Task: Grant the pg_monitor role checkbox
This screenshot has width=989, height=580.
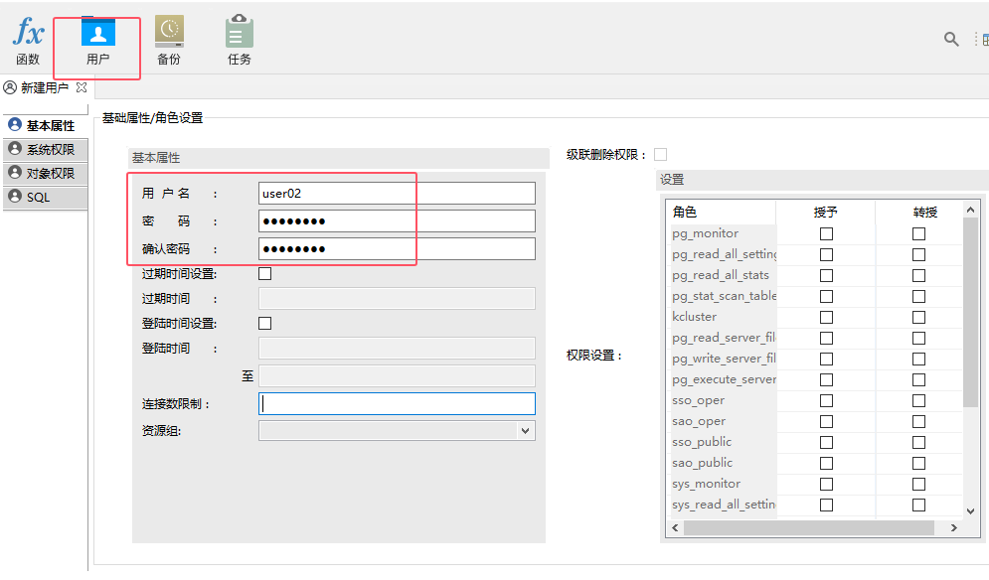Action: pyautogui.click(x=826, y=234)
